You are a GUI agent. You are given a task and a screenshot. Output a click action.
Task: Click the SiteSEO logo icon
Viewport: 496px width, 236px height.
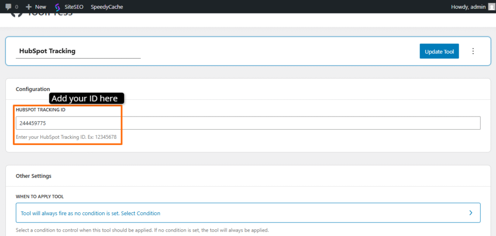click(x=57, y=7)
